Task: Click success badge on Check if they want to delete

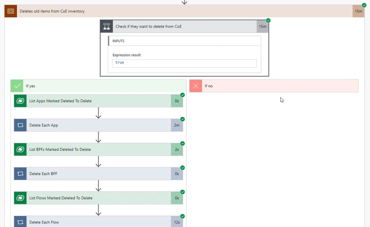Action: 268,20
